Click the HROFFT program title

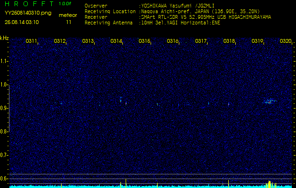pyautogui.click(x=29, y=4)
